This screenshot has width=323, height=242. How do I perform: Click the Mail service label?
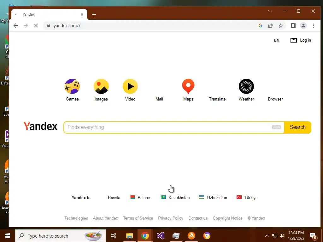pos(159,99)
